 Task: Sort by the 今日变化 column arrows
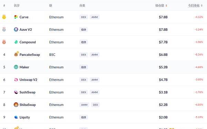202,6
